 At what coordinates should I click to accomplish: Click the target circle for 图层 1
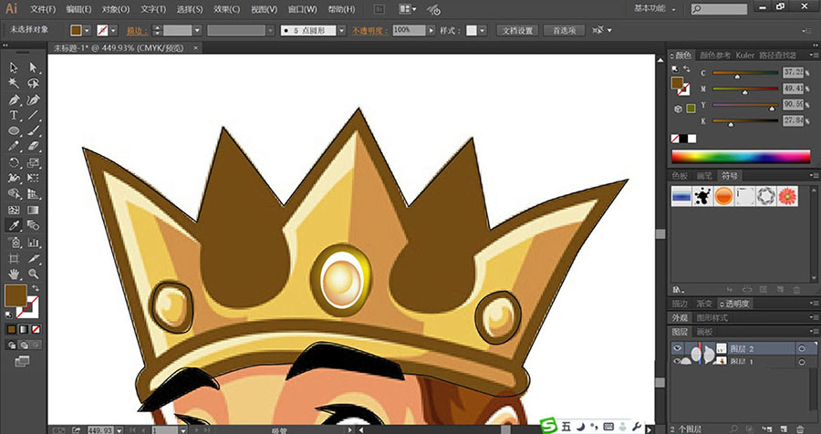(802, 362)
